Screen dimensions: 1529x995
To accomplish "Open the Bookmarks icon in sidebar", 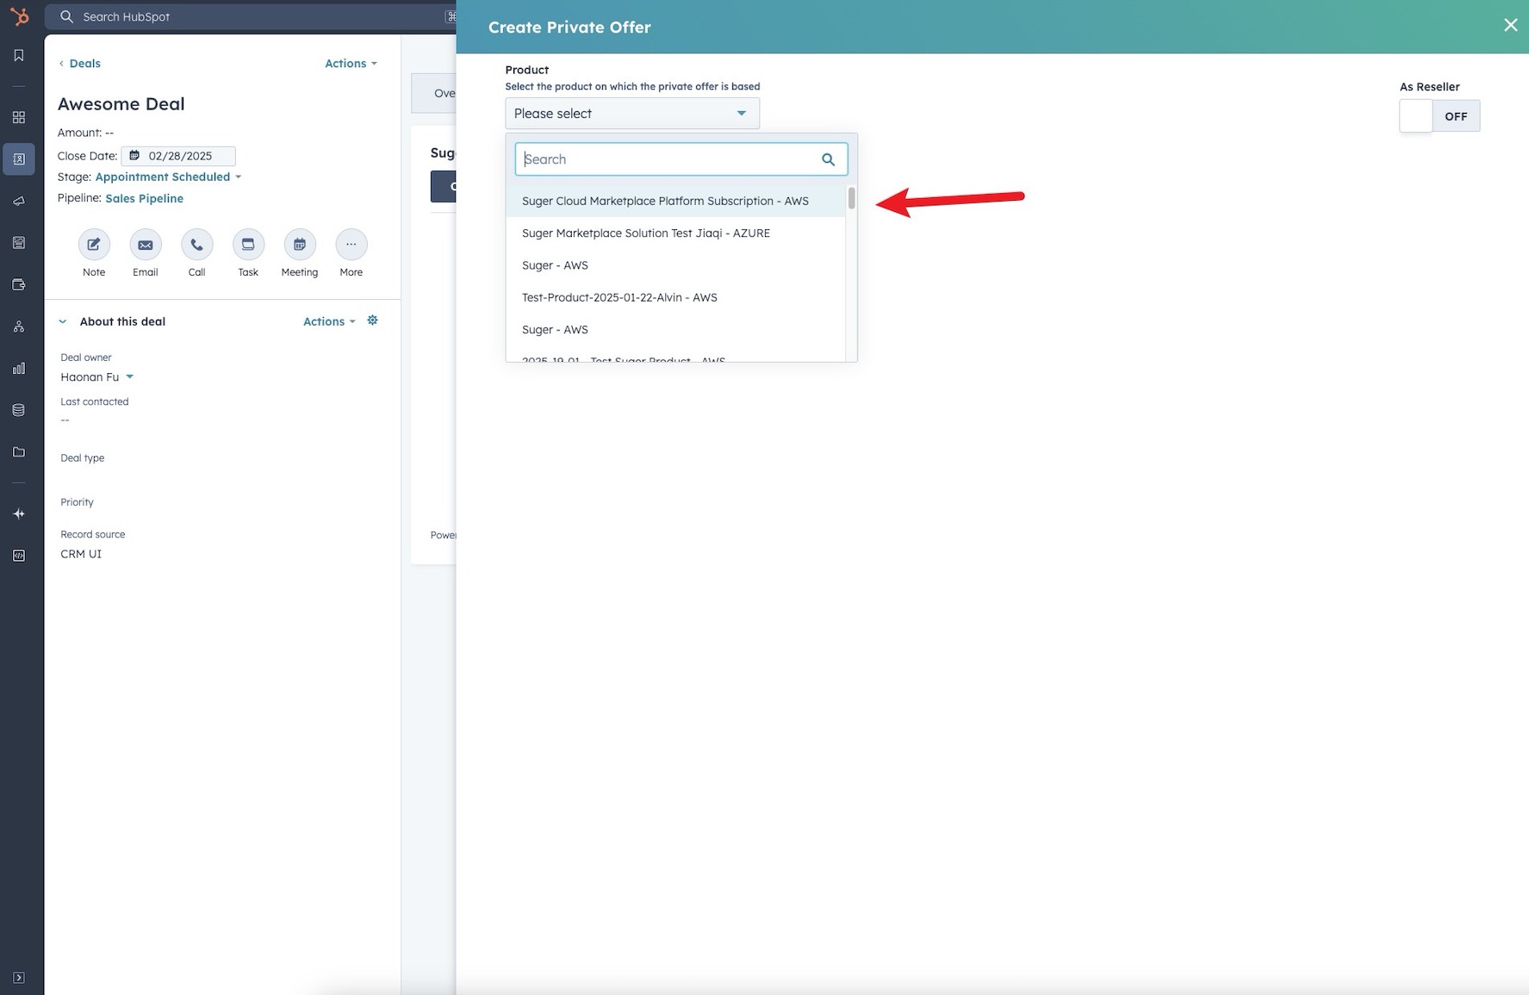I will (x=19, y=56).
